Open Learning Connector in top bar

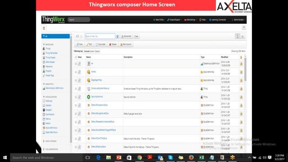click(x=217, y=20)
